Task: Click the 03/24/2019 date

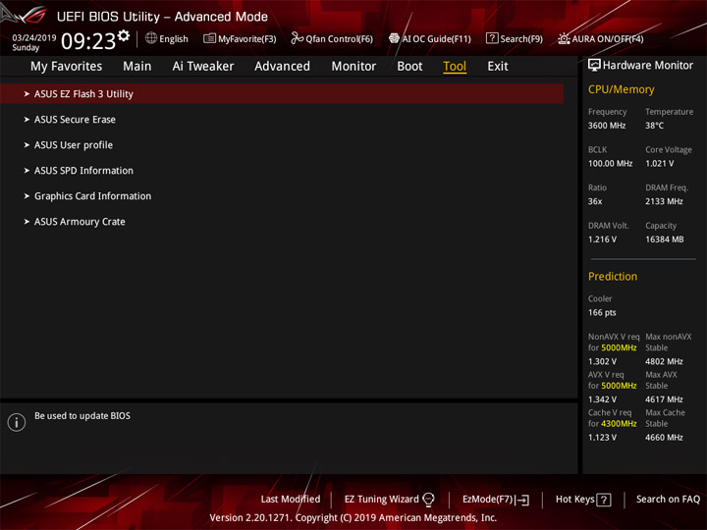Action: point(34,38)
